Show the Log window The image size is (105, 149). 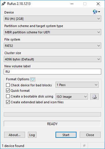[x=32, y=135]
